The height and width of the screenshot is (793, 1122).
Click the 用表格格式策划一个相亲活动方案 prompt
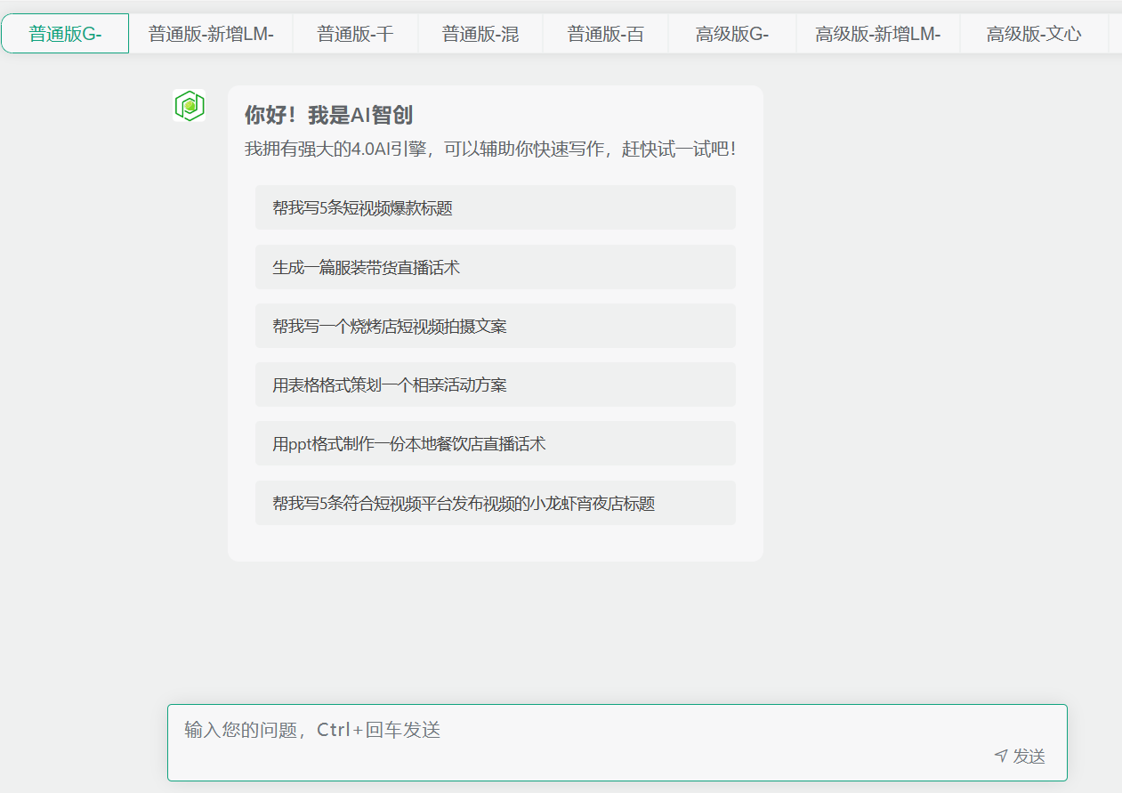[495, 384]
